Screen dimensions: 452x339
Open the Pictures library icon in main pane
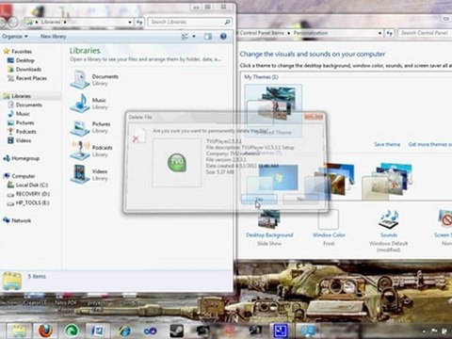point(80,127)
